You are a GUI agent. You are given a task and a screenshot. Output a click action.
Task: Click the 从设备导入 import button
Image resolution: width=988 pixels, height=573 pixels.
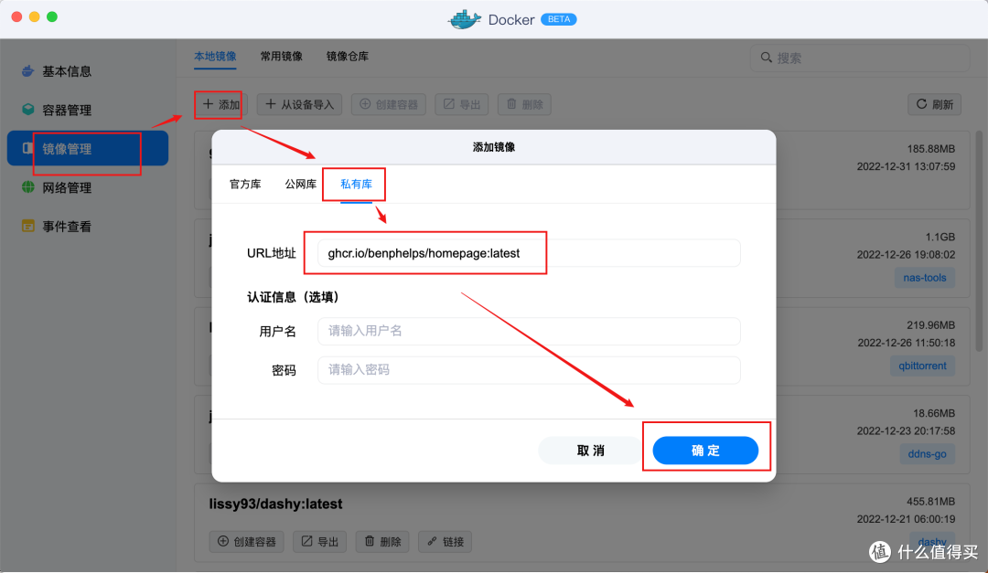click(x=299, y=103)
